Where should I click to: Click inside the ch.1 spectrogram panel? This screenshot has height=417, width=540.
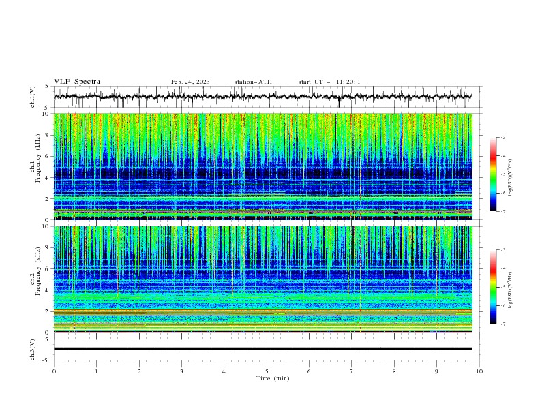point(262,166)
